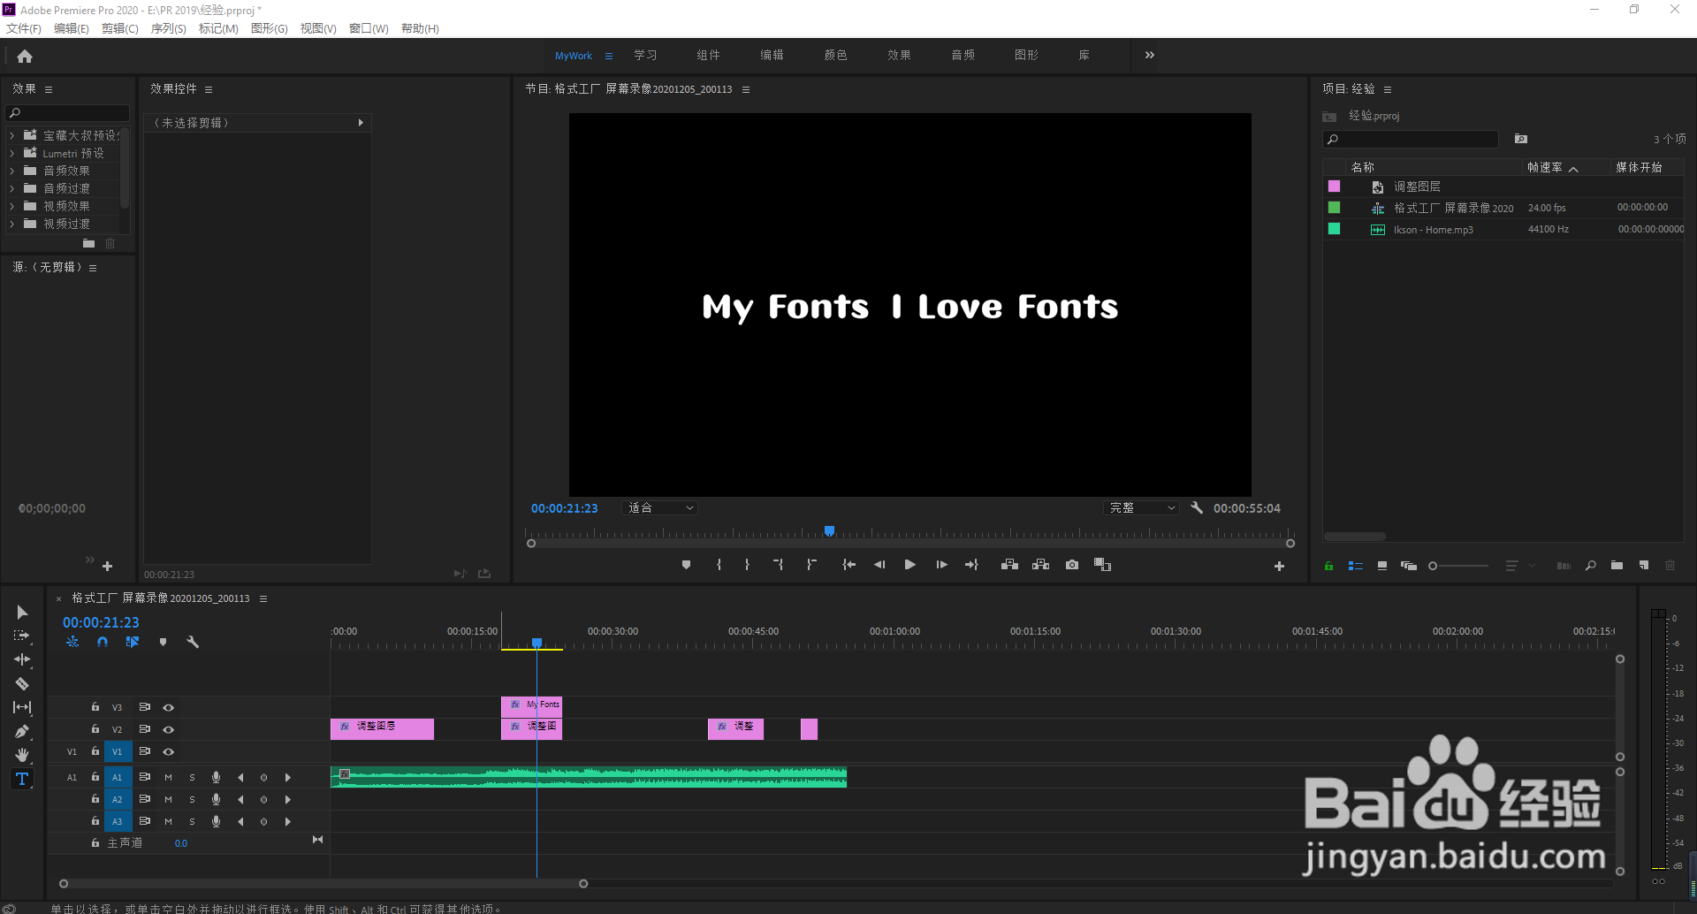
Task: Open the 序列(S) menu
Action: (168, 28)
